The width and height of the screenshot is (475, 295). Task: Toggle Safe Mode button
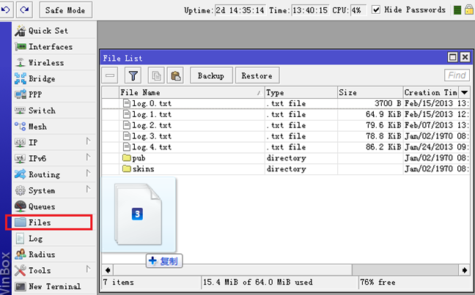click(65, 10)
